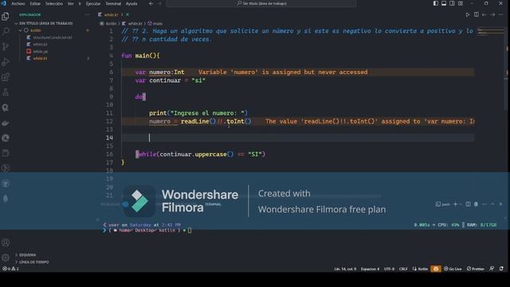Open the Terminal menu

[113, 3]
